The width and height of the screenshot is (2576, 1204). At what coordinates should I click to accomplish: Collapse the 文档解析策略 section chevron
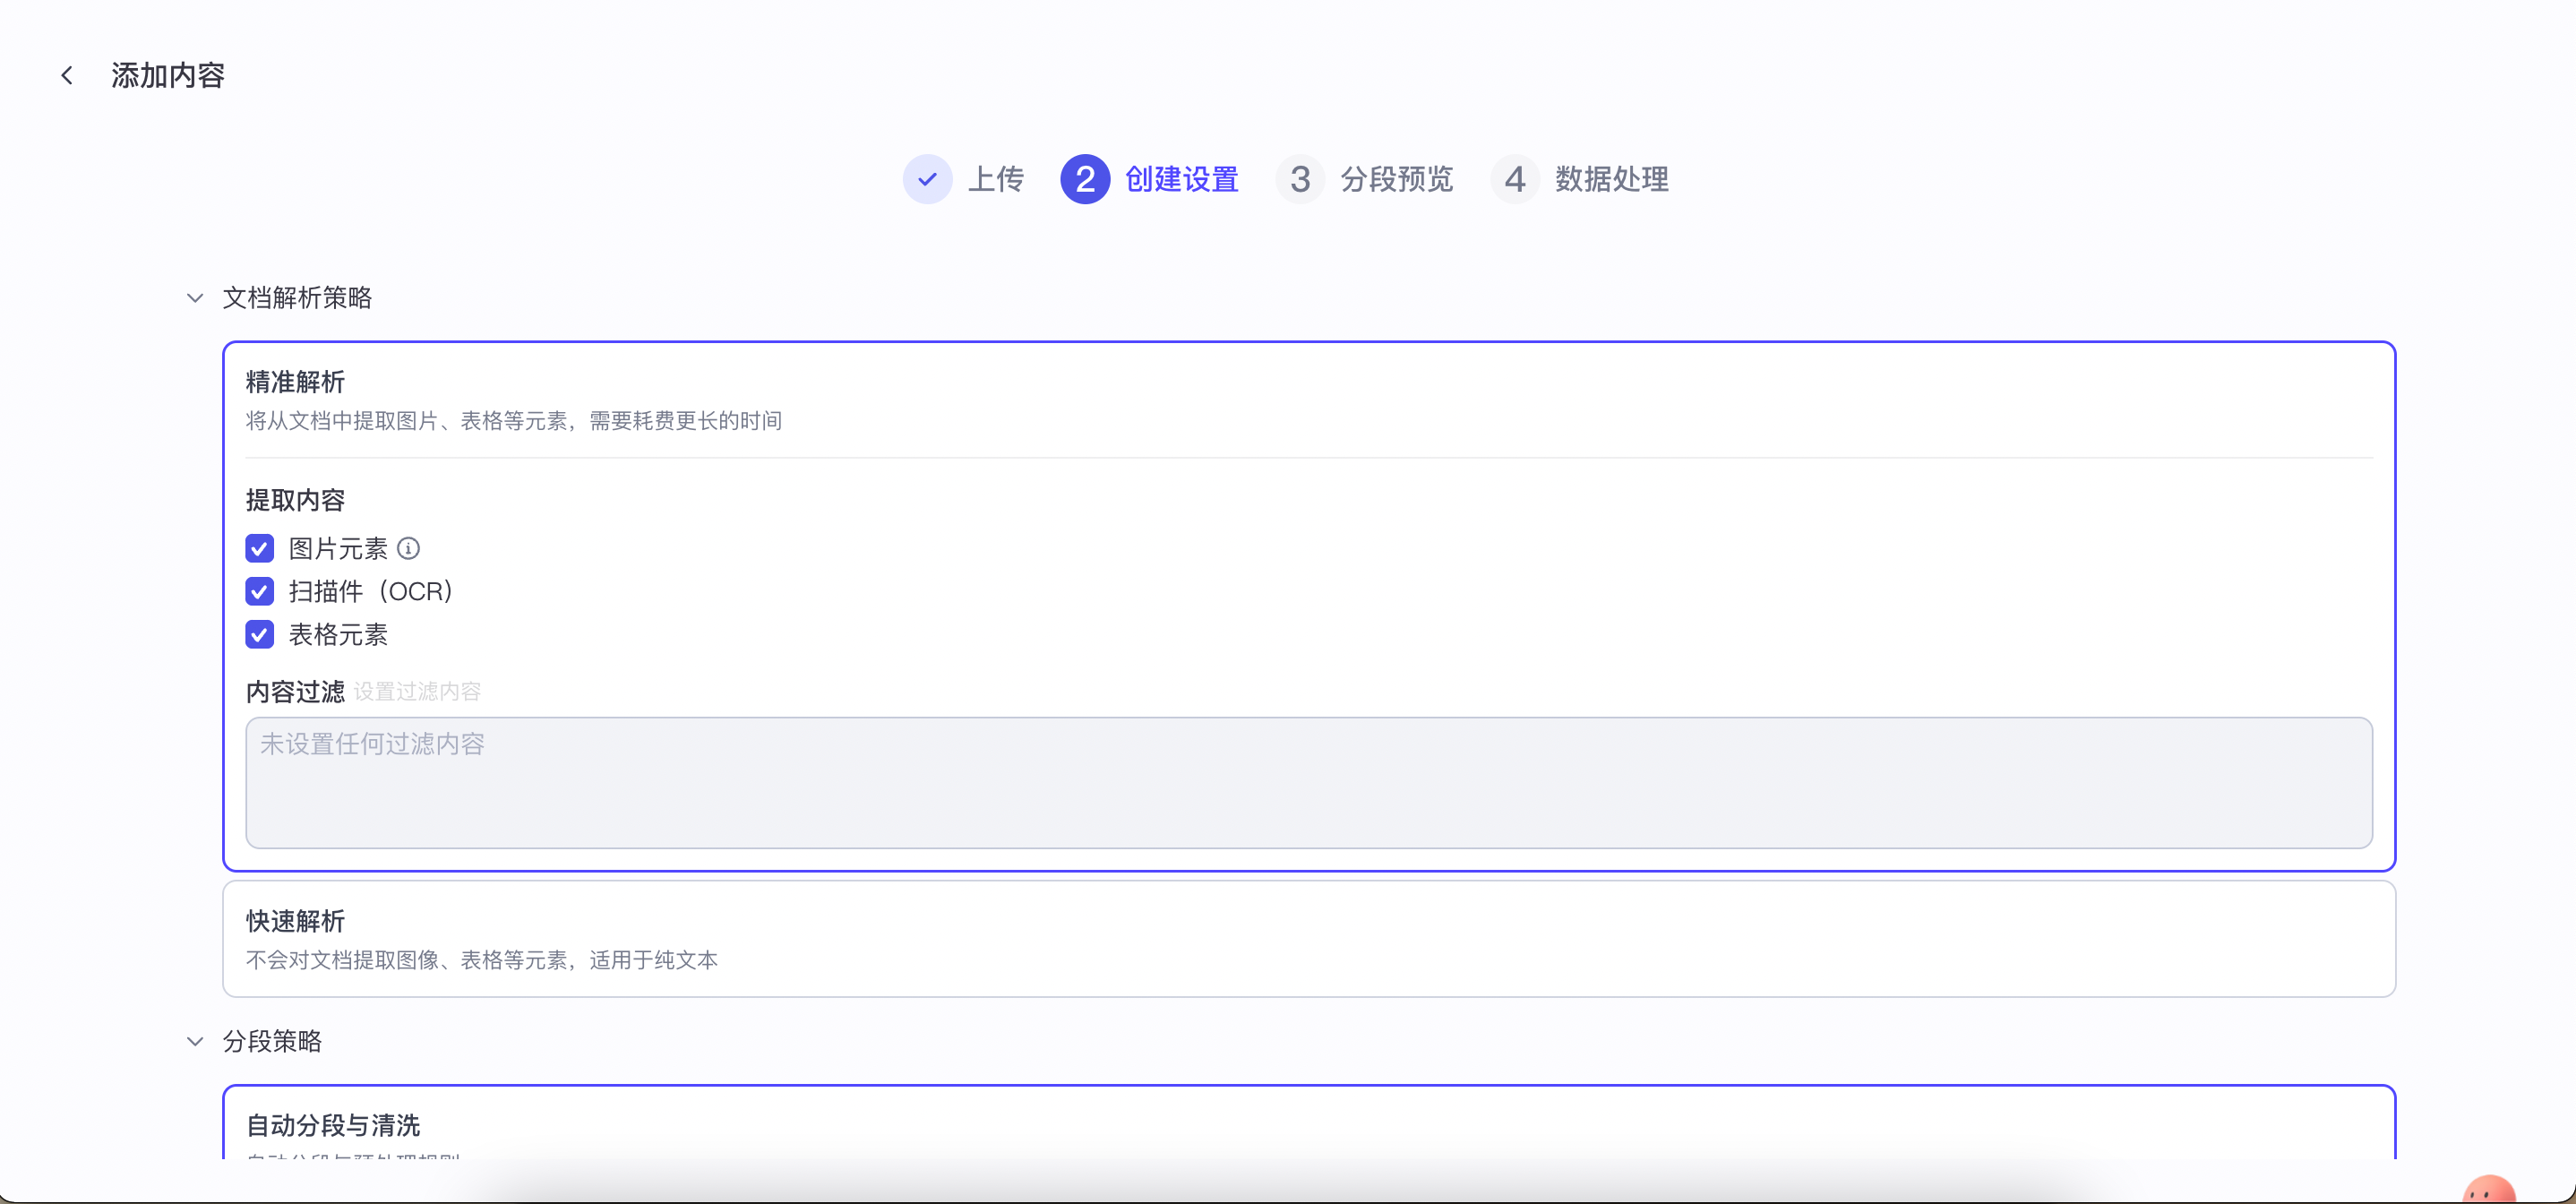point(195,298)
